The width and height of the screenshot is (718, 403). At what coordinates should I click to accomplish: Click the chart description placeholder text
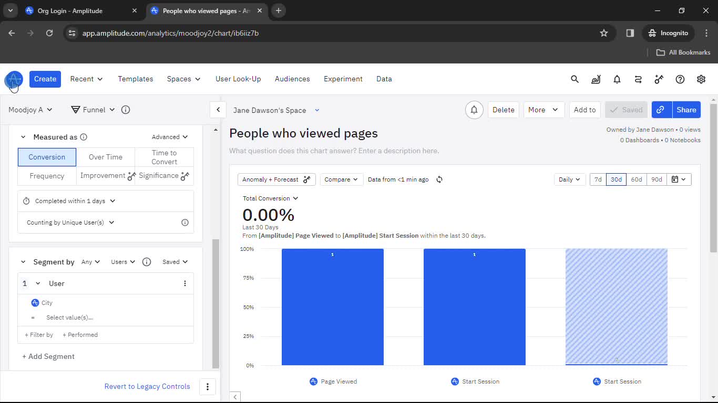point(334,151)
